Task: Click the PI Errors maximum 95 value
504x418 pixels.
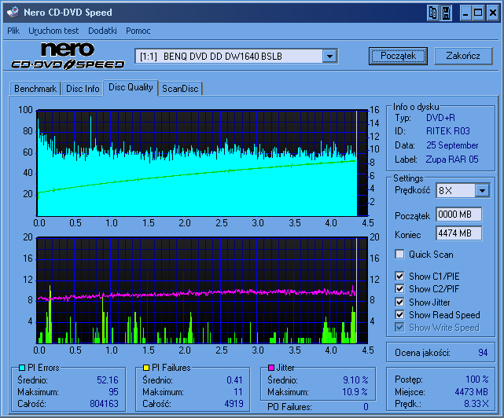Action: (113, 392)
